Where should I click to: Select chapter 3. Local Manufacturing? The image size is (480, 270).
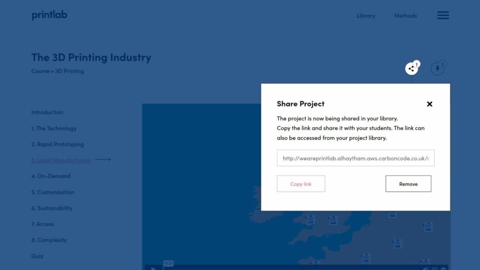(61, 160)
